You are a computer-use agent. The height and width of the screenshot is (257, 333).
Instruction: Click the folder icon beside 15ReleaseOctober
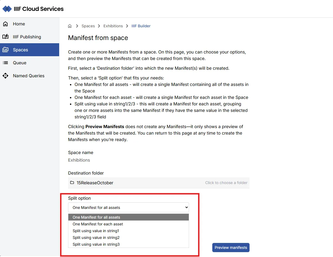pyautogui.click(x=72, y=183)
